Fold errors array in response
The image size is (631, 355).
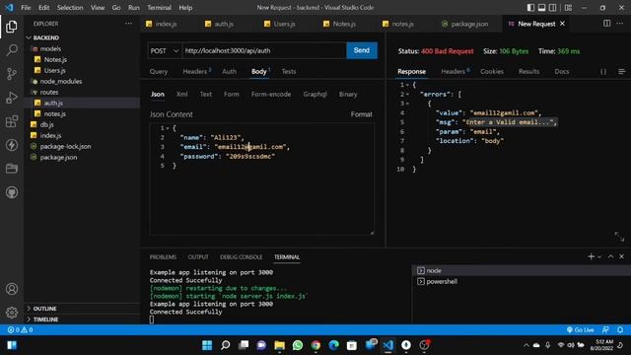(407, 95)
